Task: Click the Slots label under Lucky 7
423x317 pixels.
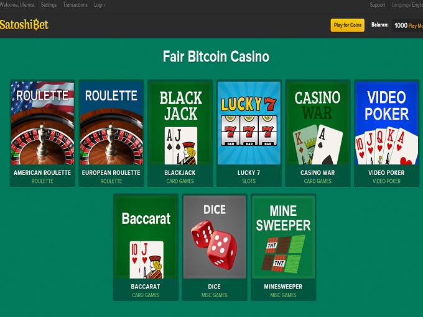Action: 249,181
